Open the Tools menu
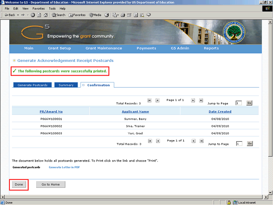Viewport: 273px width, 205px height. (52, 9)
